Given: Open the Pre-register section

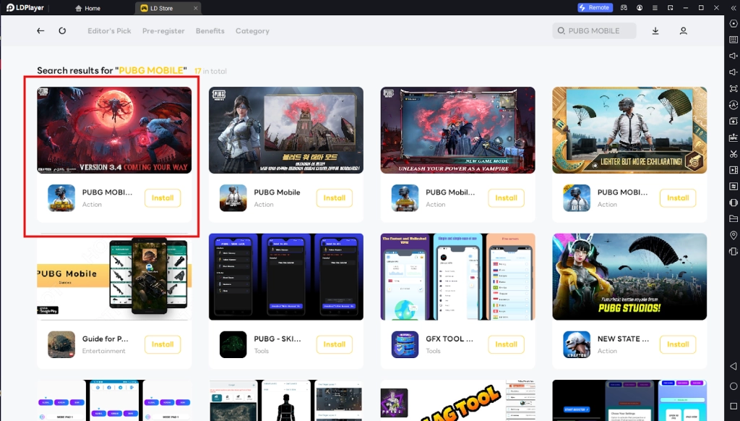Looking at the screenshot, I should click(x=163, y=30).
